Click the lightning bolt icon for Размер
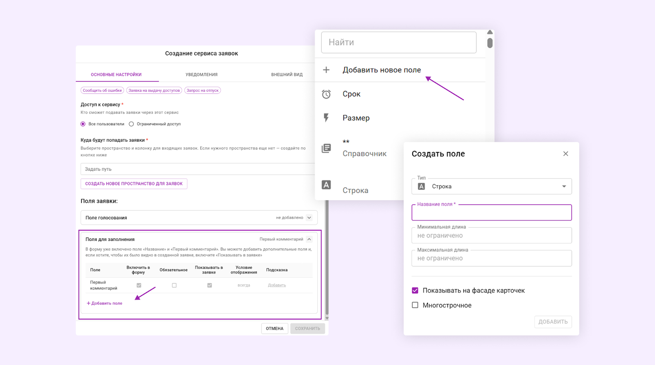This screenshot has width=655, height=365. click(326, 118)
